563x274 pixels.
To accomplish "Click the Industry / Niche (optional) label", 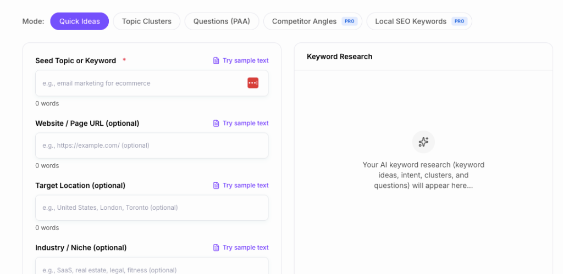I will coord(81,248).
